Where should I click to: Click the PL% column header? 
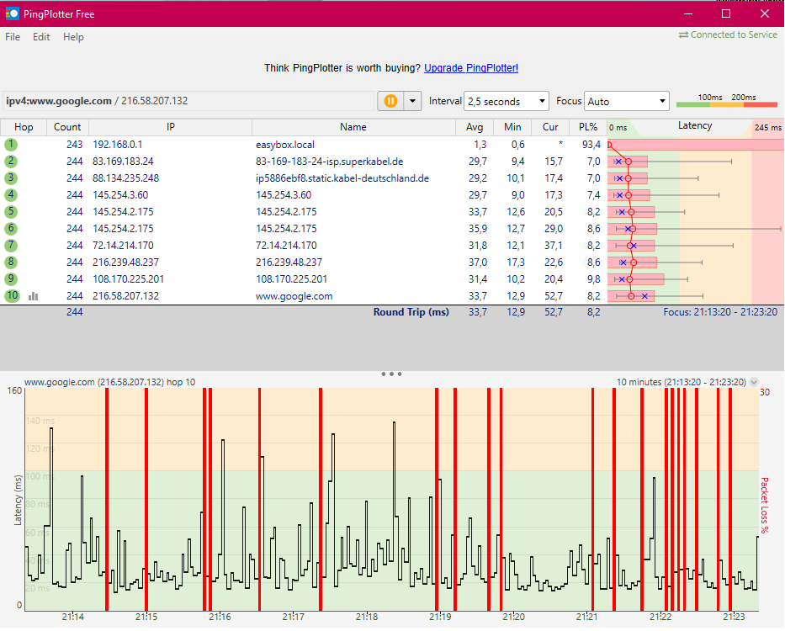click(587, 127)
